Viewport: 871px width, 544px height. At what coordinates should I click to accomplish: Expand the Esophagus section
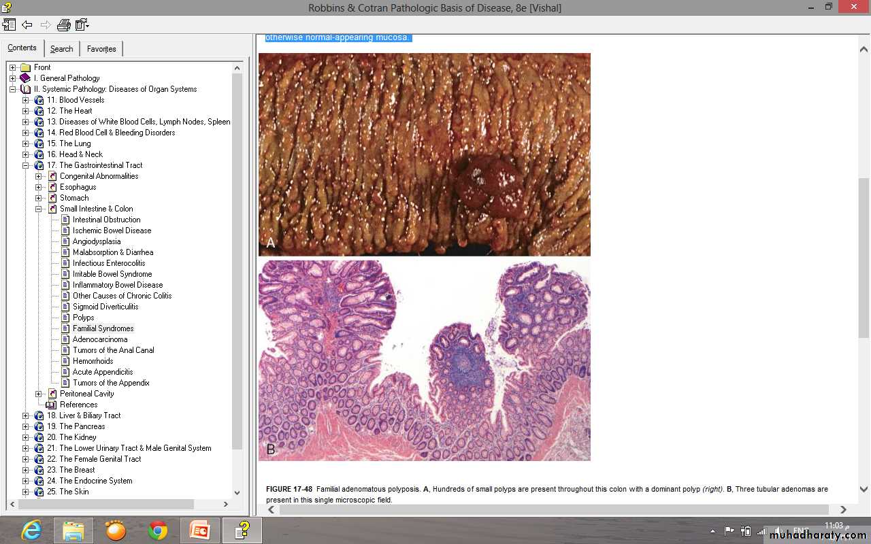39,187
